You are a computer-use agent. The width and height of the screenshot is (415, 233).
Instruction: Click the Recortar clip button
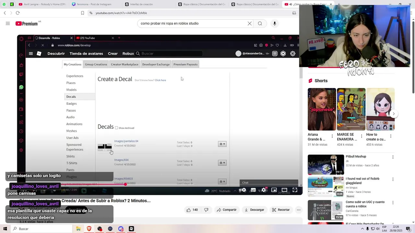click(x=281, y=210)
